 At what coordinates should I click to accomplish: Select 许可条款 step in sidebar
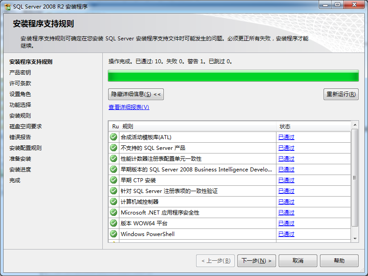click(x=20, y=83)
